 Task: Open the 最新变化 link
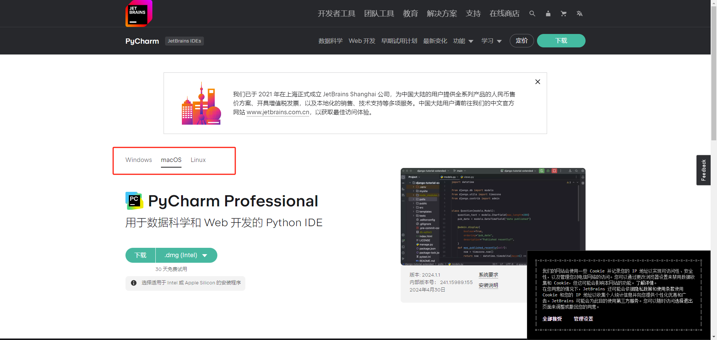click(435, 41)
